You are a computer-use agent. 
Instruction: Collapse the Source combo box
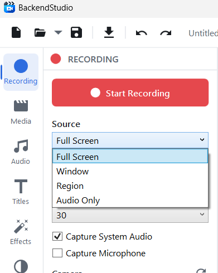coord(130,140)
